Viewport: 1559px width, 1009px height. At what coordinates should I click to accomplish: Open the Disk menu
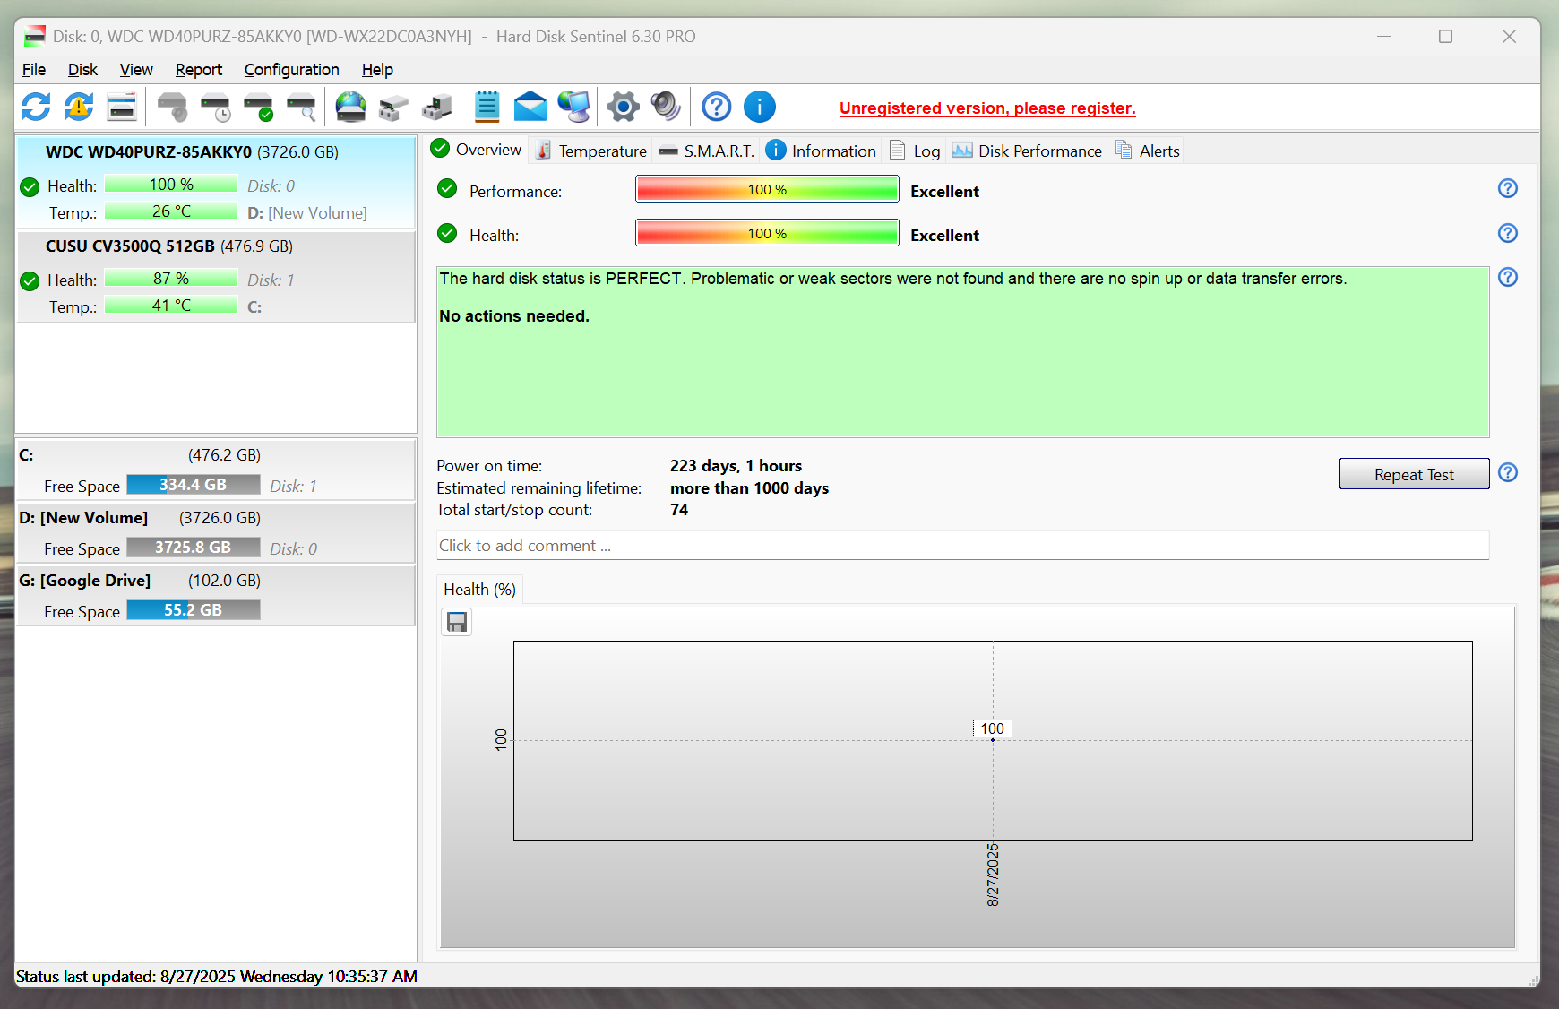82,70
